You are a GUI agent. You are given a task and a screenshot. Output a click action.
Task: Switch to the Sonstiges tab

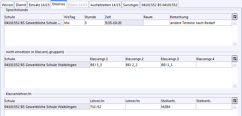coord(131,5)
